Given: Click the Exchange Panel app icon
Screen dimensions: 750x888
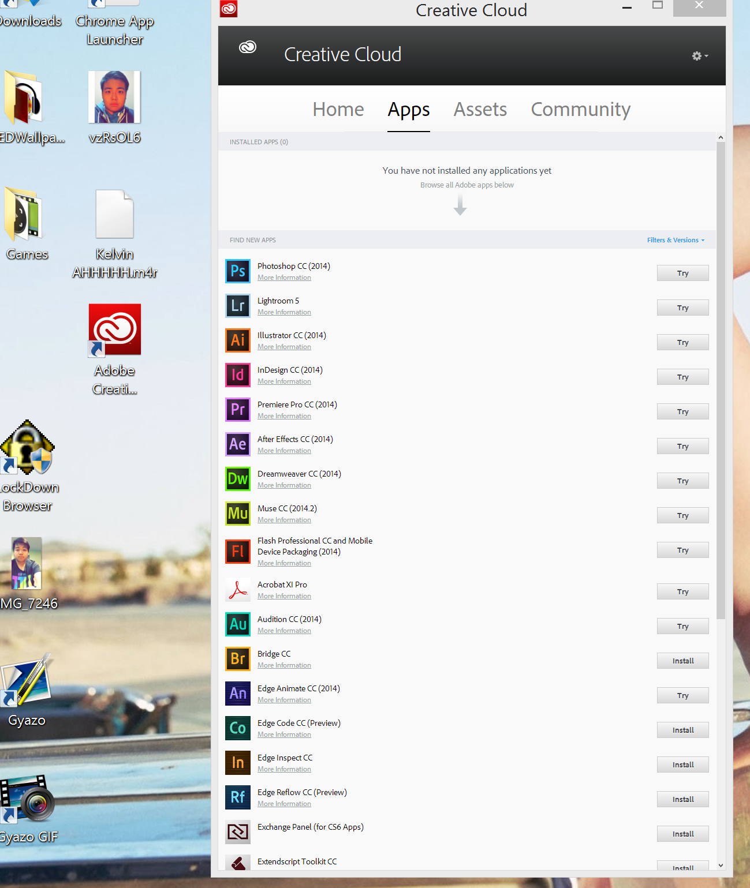Looking at the screenshot, I should click(238, 832).
